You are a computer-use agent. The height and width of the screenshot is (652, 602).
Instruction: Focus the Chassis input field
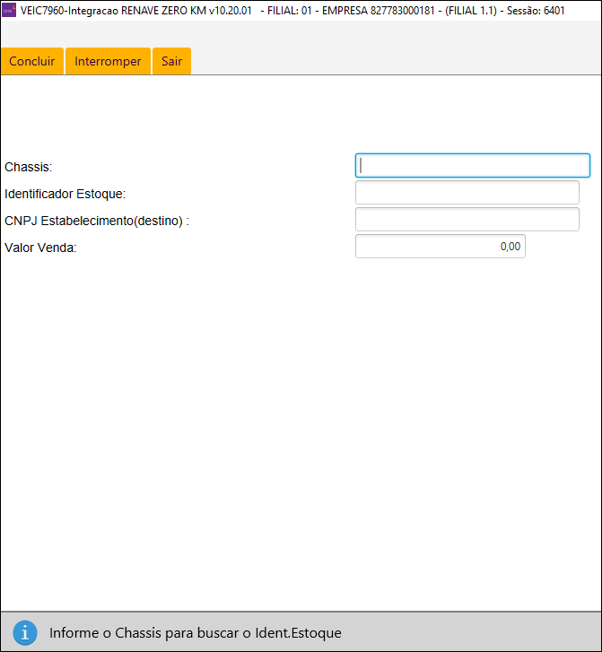pos(473,166)
